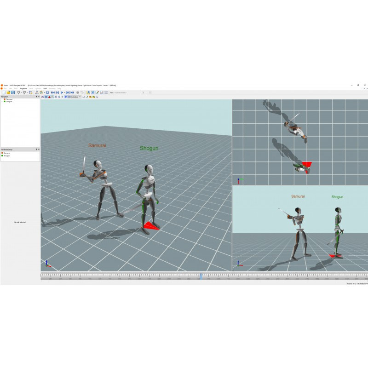The height and width of the screenshot is (368, 368).
Task: Toggle the floor grid display icon
Action: click(46, 97)
